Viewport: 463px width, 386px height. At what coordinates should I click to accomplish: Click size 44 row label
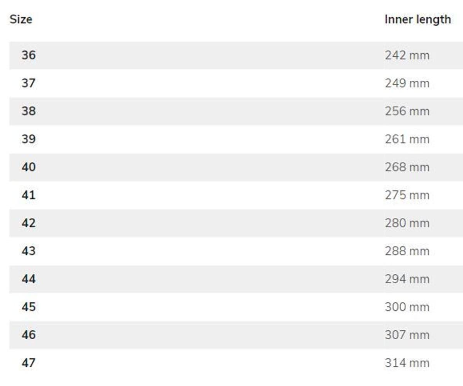coord(28,279)
